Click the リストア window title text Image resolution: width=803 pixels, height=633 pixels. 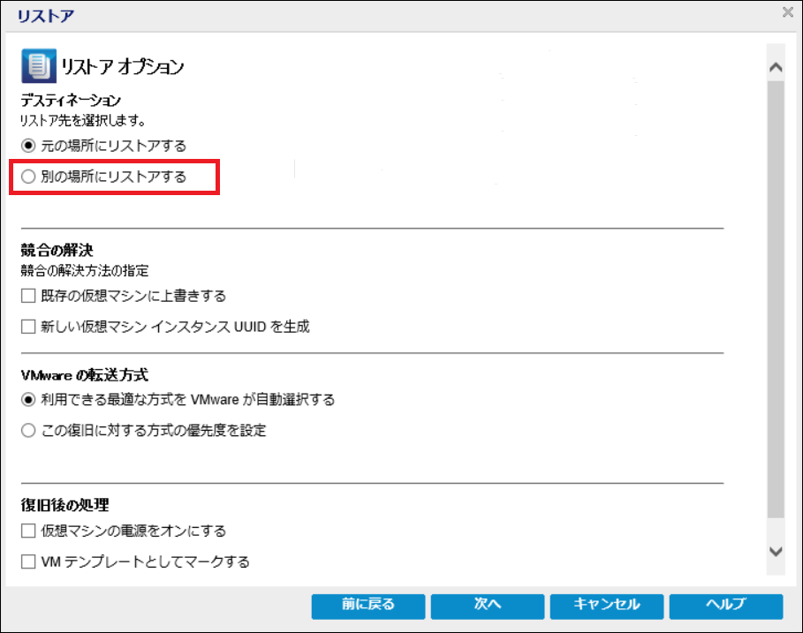pyautogui.click(x=46, y=16)
